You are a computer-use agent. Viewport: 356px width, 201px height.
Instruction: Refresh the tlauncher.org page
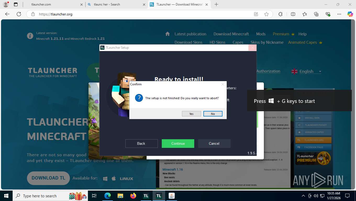(19, 14)
